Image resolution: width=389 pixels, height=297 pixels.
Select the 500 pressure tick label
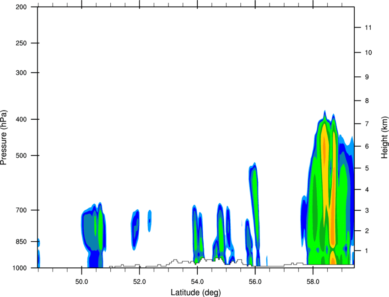(21, 155)
